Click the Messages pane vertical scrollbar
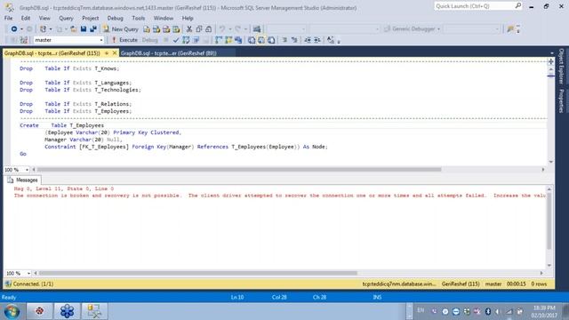 (549, 221)
